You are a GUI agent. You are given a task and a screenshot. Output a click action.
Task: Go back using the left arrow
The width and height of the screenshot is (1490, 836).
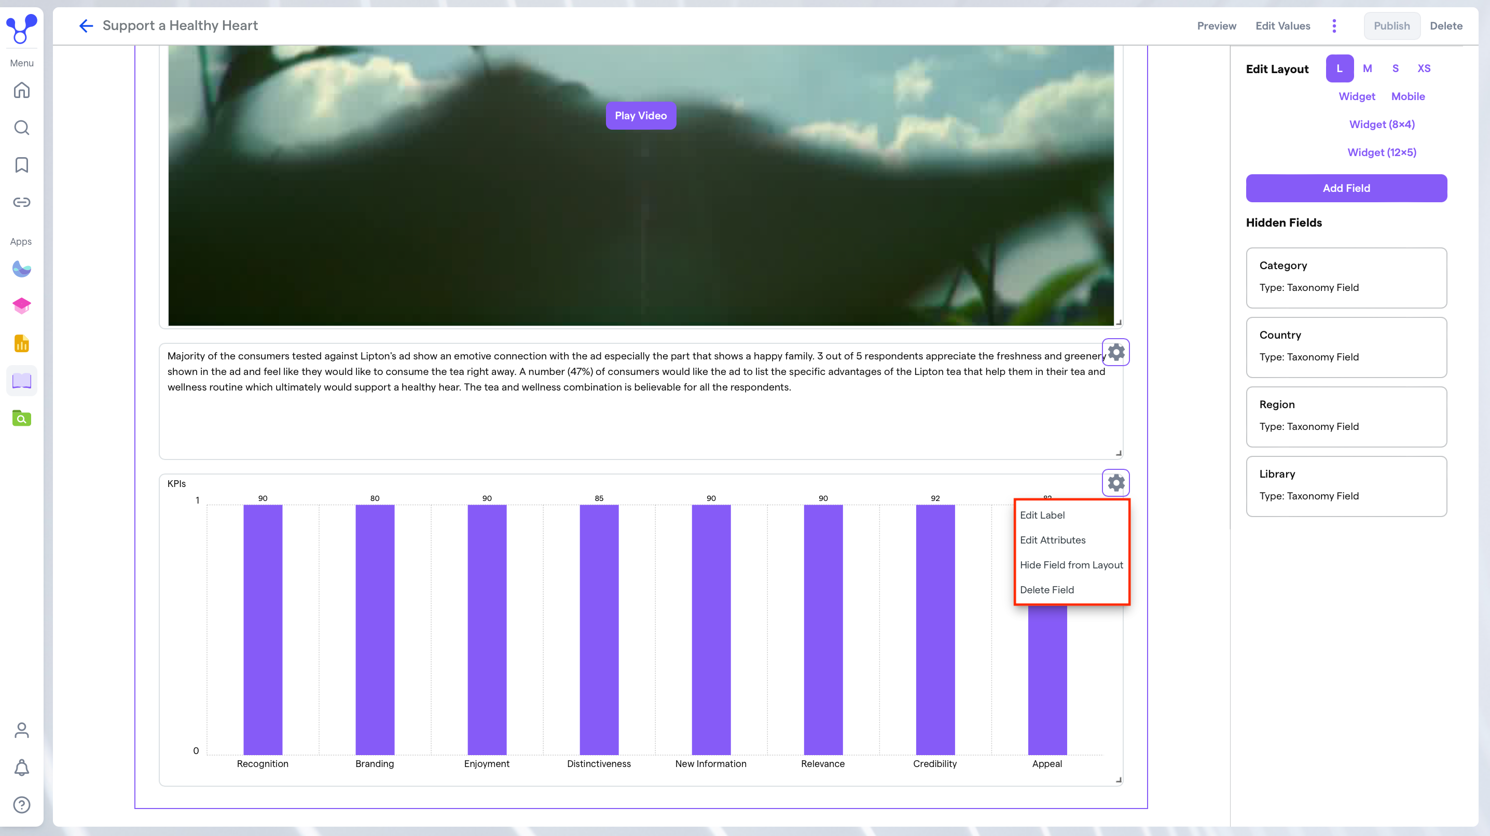[x=86, y=25]
